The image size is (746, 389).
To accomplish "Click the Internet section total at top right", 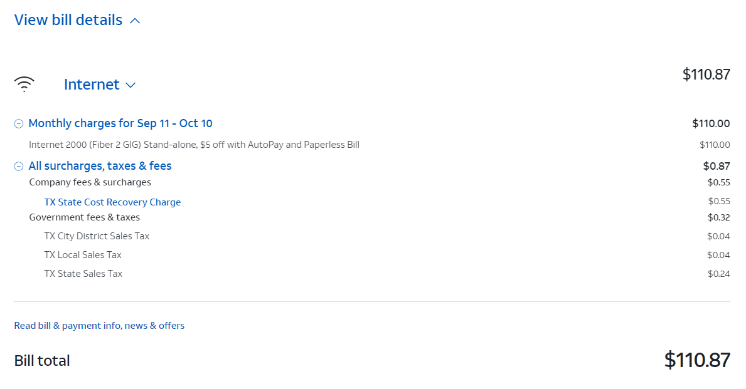I will [x=706, y=75].
